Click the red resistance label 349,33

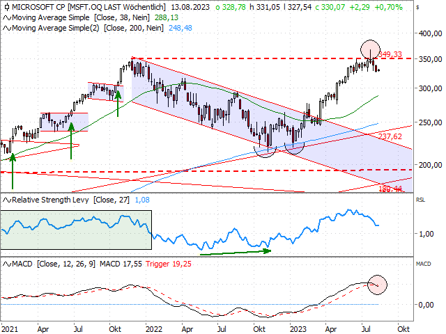point(390,54)
